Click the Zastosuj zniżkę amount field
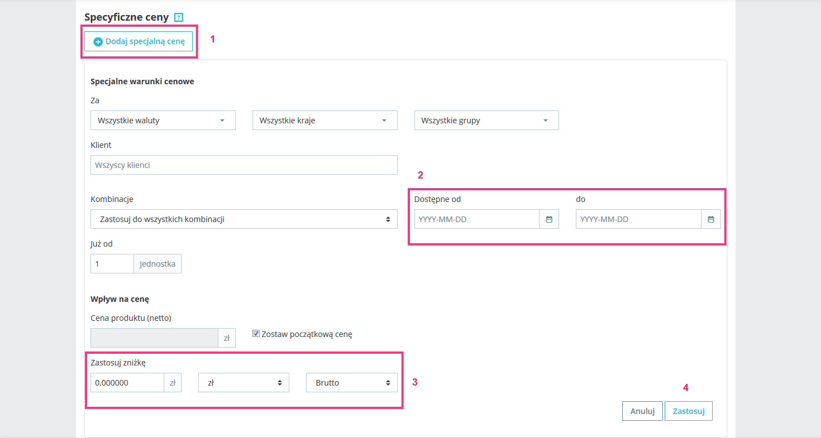The height and width of the screenshot is (438, 821). point(127,383)
